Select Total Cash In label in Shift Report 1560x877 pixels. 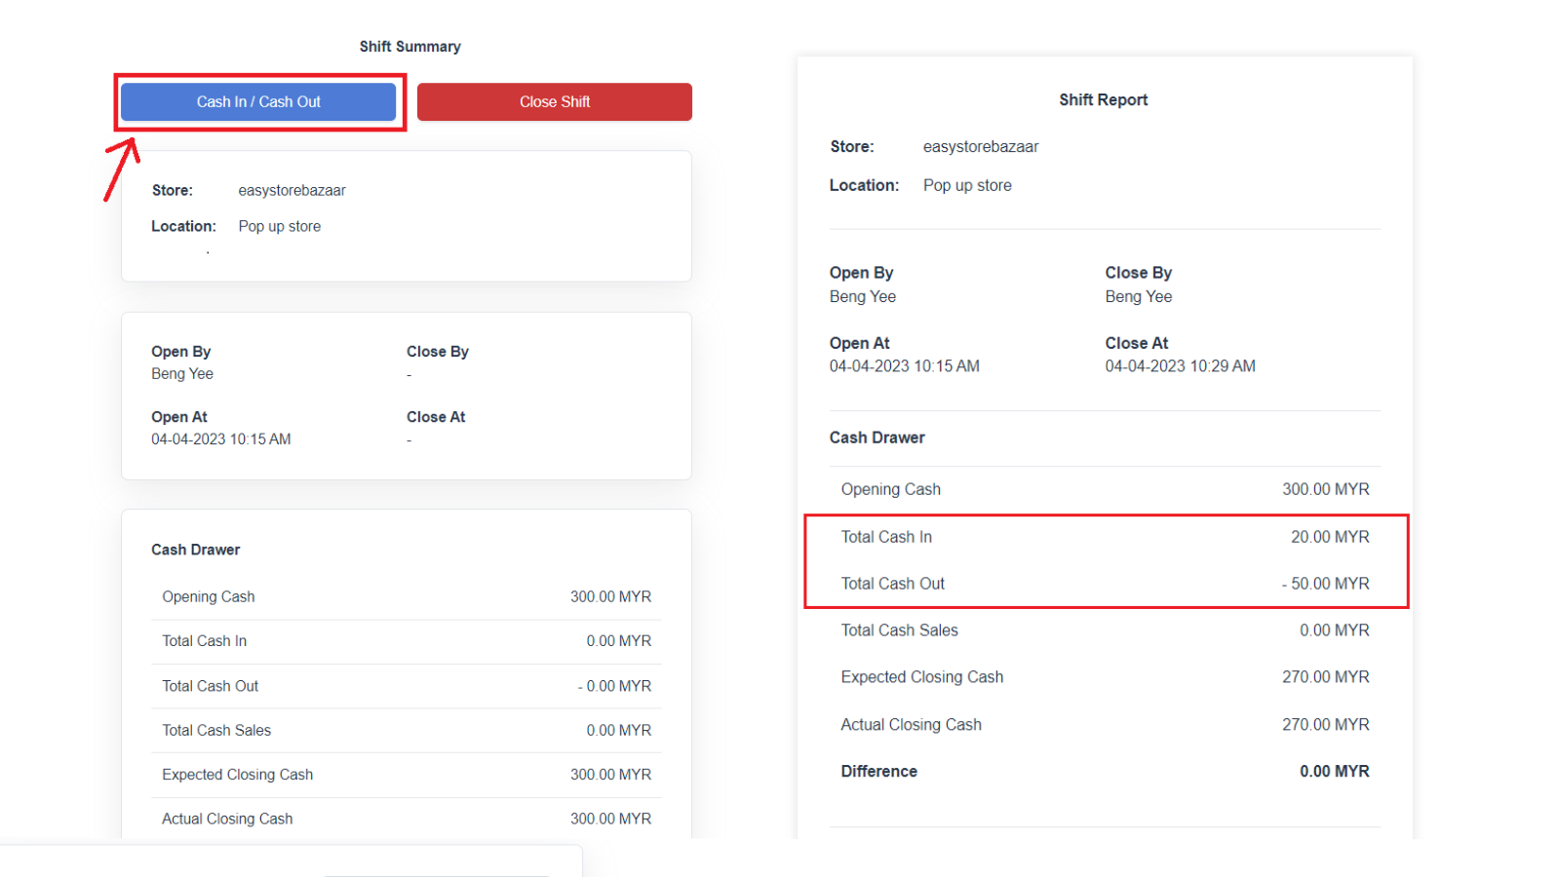(x=886, y=537)
